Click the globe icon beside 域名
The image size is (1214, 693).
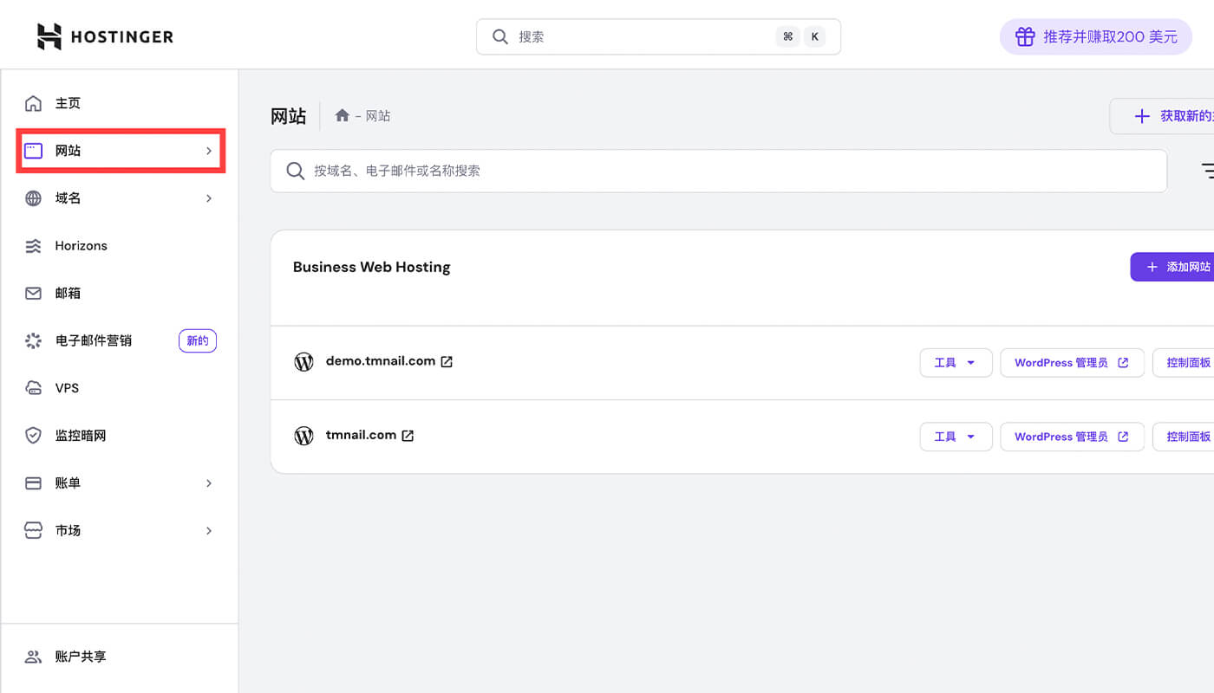point(33,198)
